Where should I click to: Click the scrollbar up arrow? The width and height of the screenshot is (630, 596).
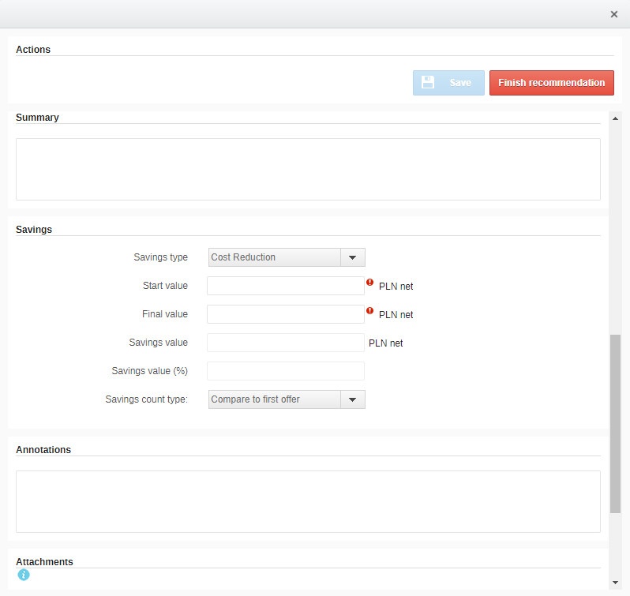point(616,118)
